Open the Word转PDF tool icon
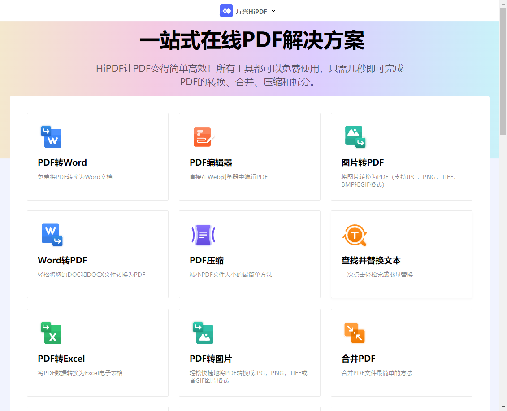This screenshot has height=411, width=507. (52, 235)
